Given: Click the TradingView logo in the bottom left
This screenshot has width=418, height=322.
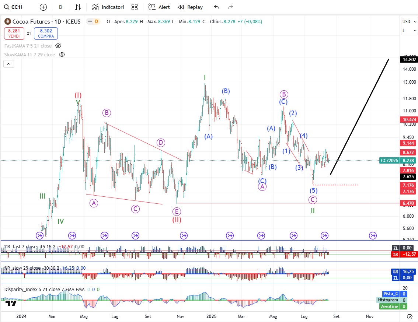Looking at the screenshot, I should [x=11, y=303].
